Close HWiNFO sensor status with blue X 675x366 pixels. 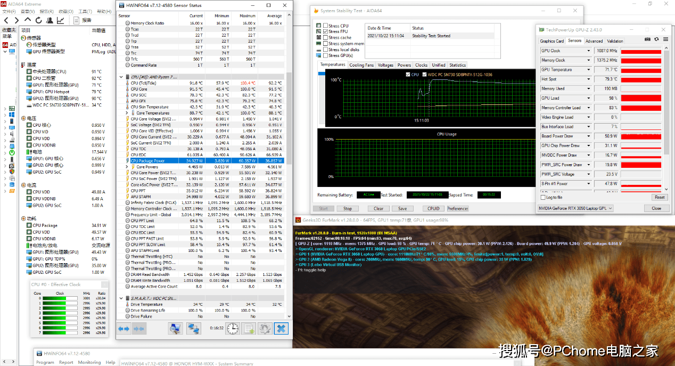[x=282, y=329]
